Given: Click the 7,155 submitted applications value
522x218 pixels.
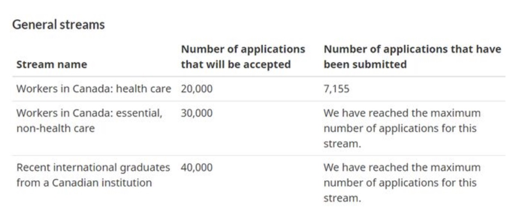Looking at the screenshot, I should point(336,89).
